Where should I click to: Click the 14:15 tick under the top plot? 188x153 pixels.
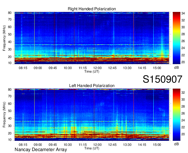click(142, 68)
